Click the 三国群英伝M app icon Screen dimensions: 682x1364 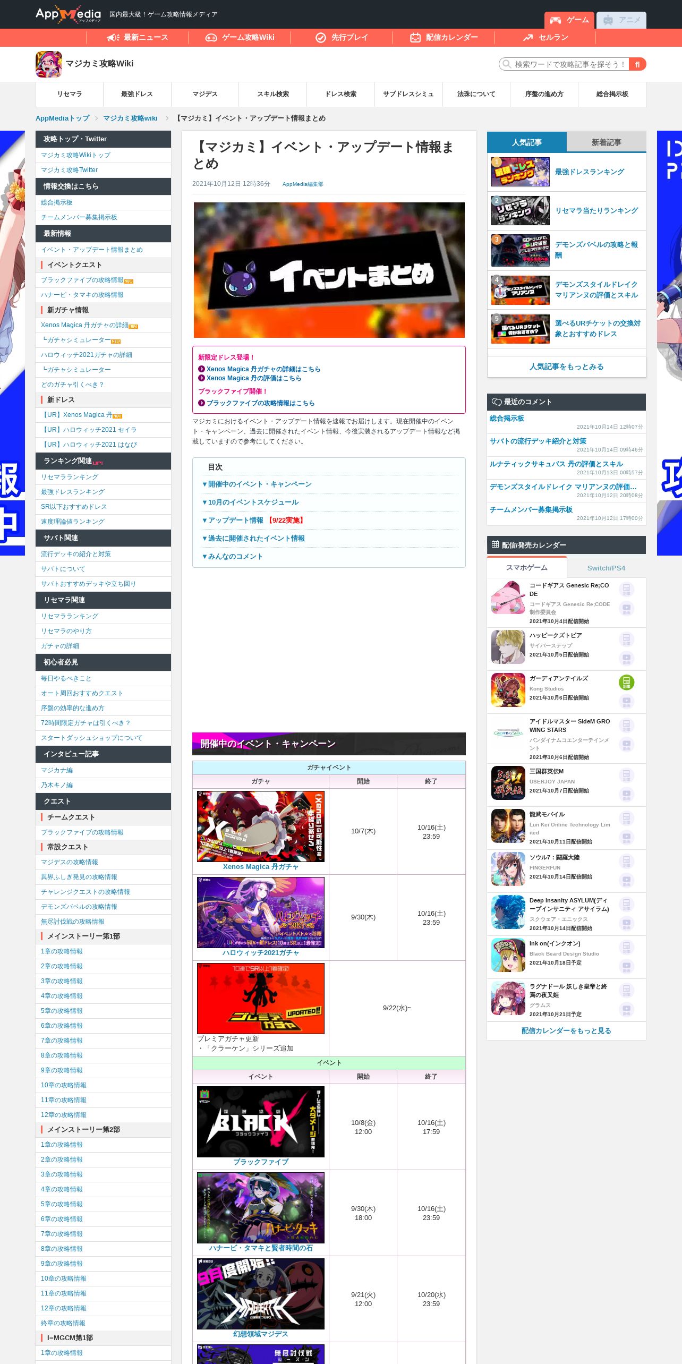(x=508, y=783)
